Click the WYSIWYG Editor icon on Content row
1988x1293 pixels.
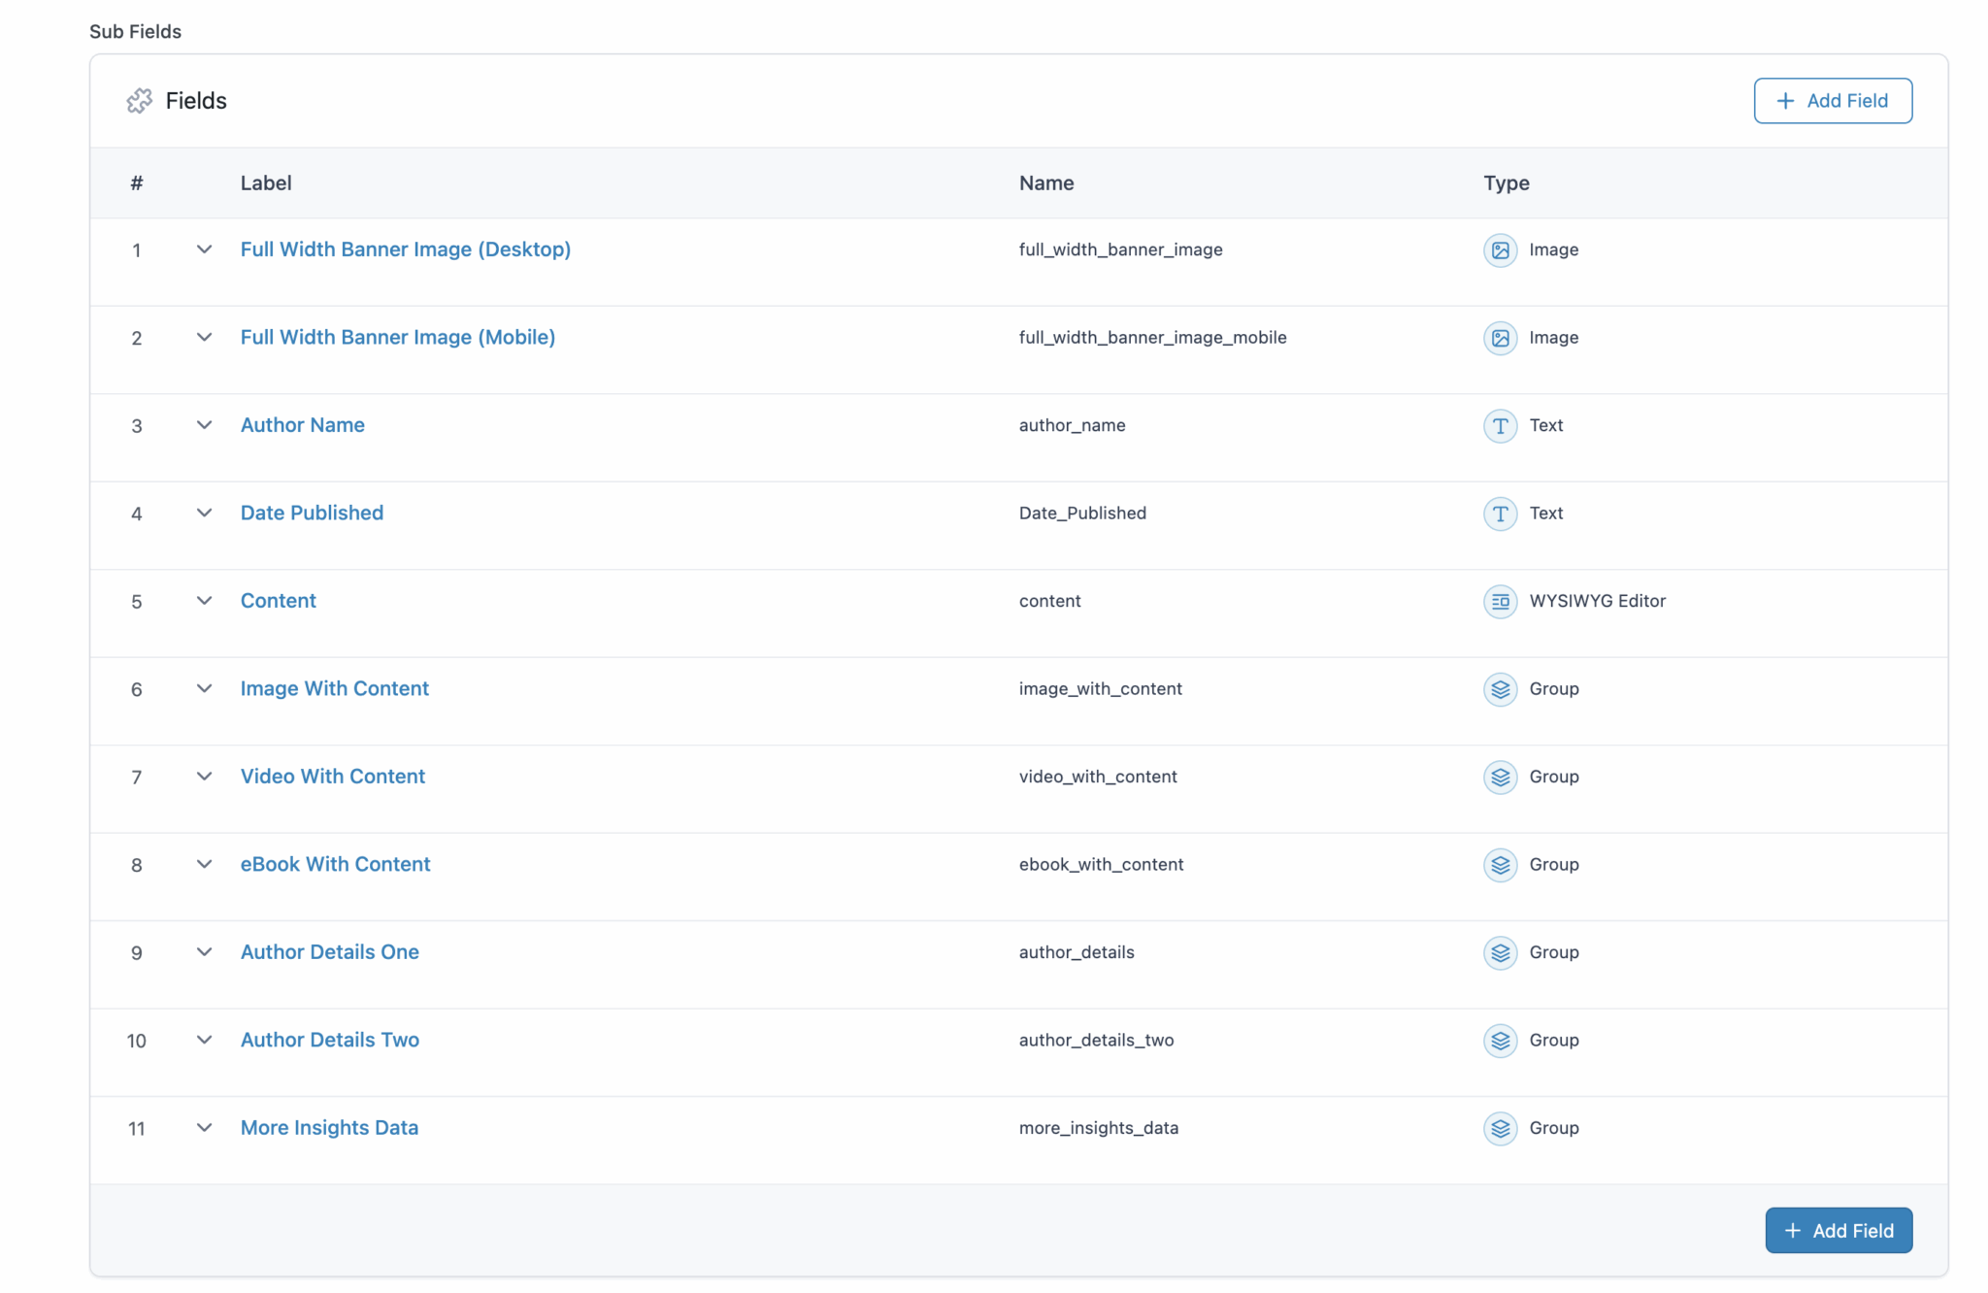pyautogui.click(x=1500, y=601)
